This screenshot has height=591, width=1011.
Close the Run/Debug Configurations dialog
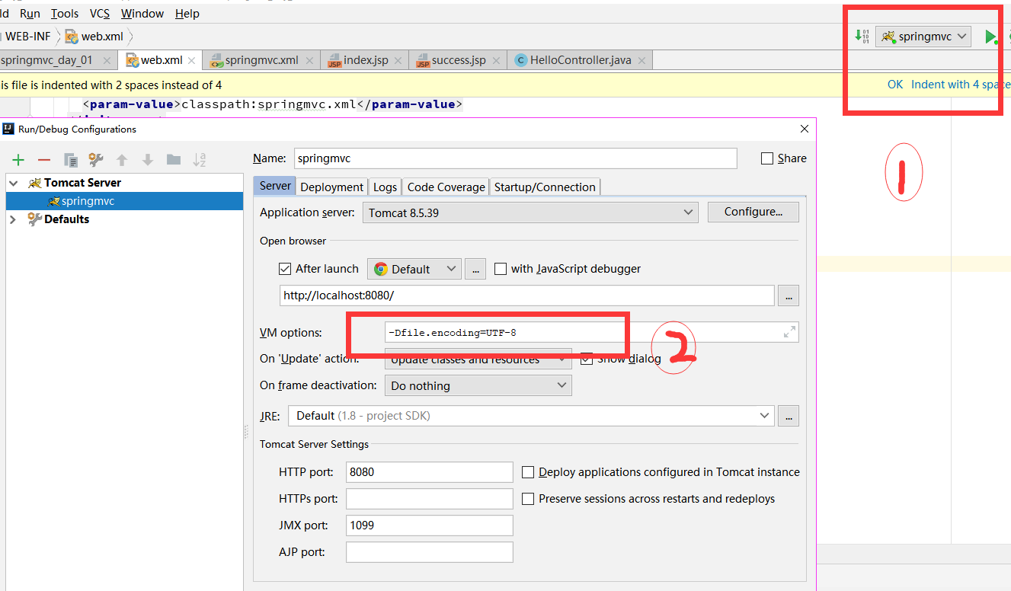(x=805, y=129)
